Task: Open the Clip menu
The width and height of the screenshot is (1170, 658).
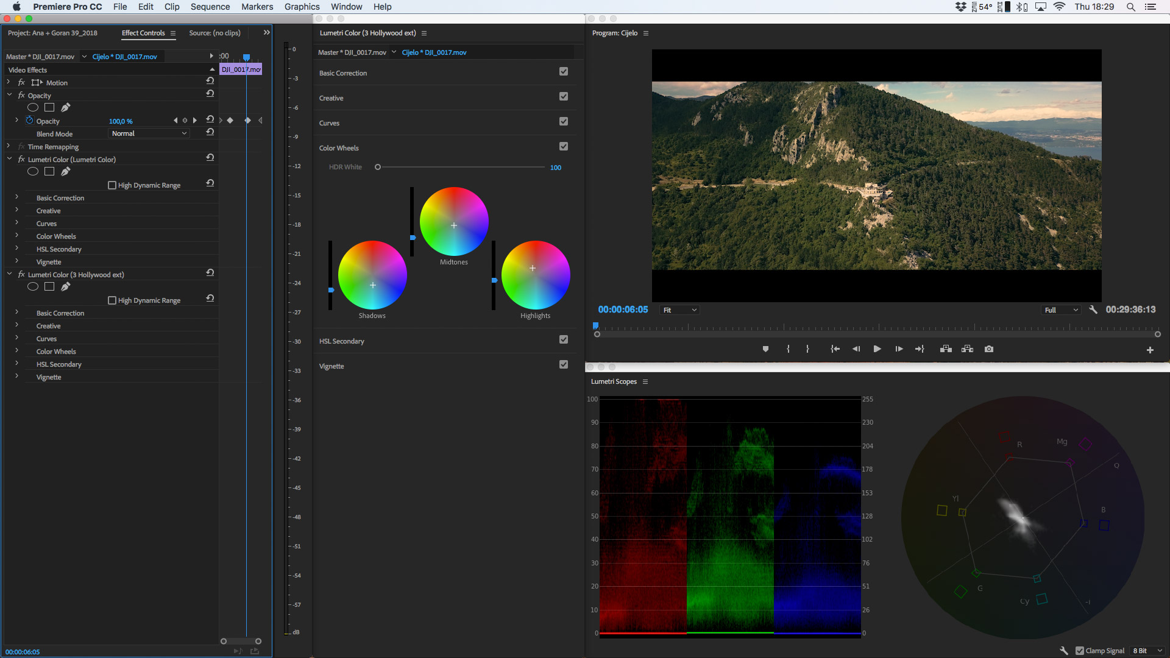Action: point(172,7)
